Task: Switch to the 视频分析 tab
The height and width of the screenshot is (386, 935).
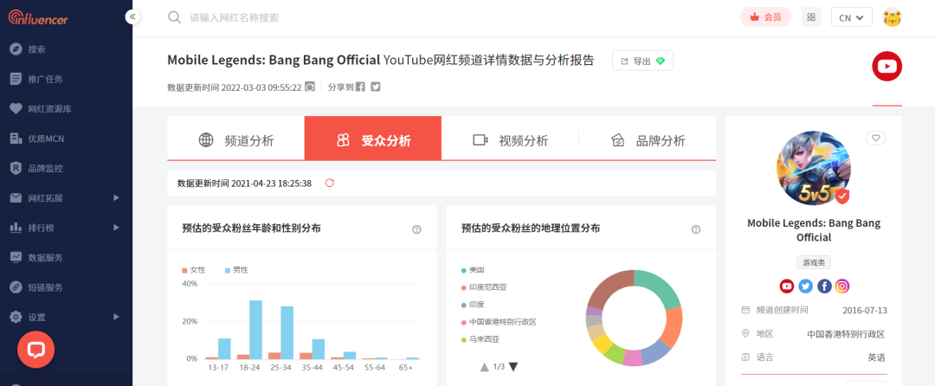Action: (511, 138)
